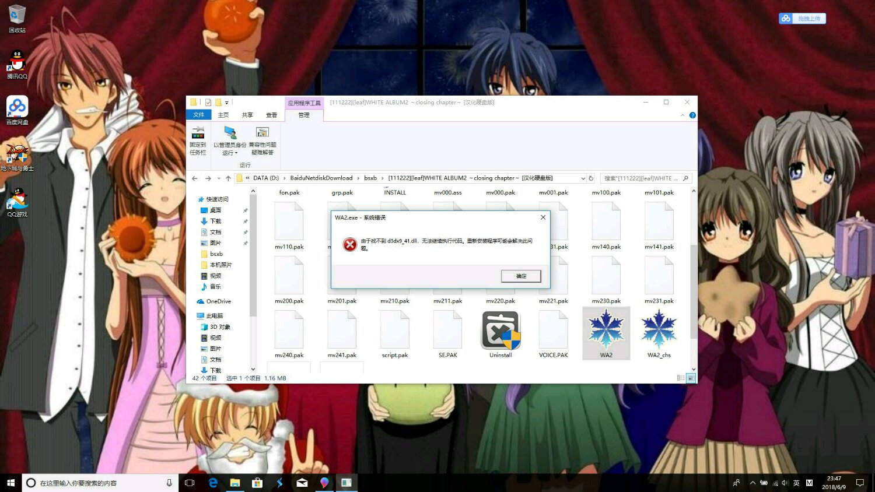
Task: Select the SE.PAK file
Action: (x=448, y=334)
